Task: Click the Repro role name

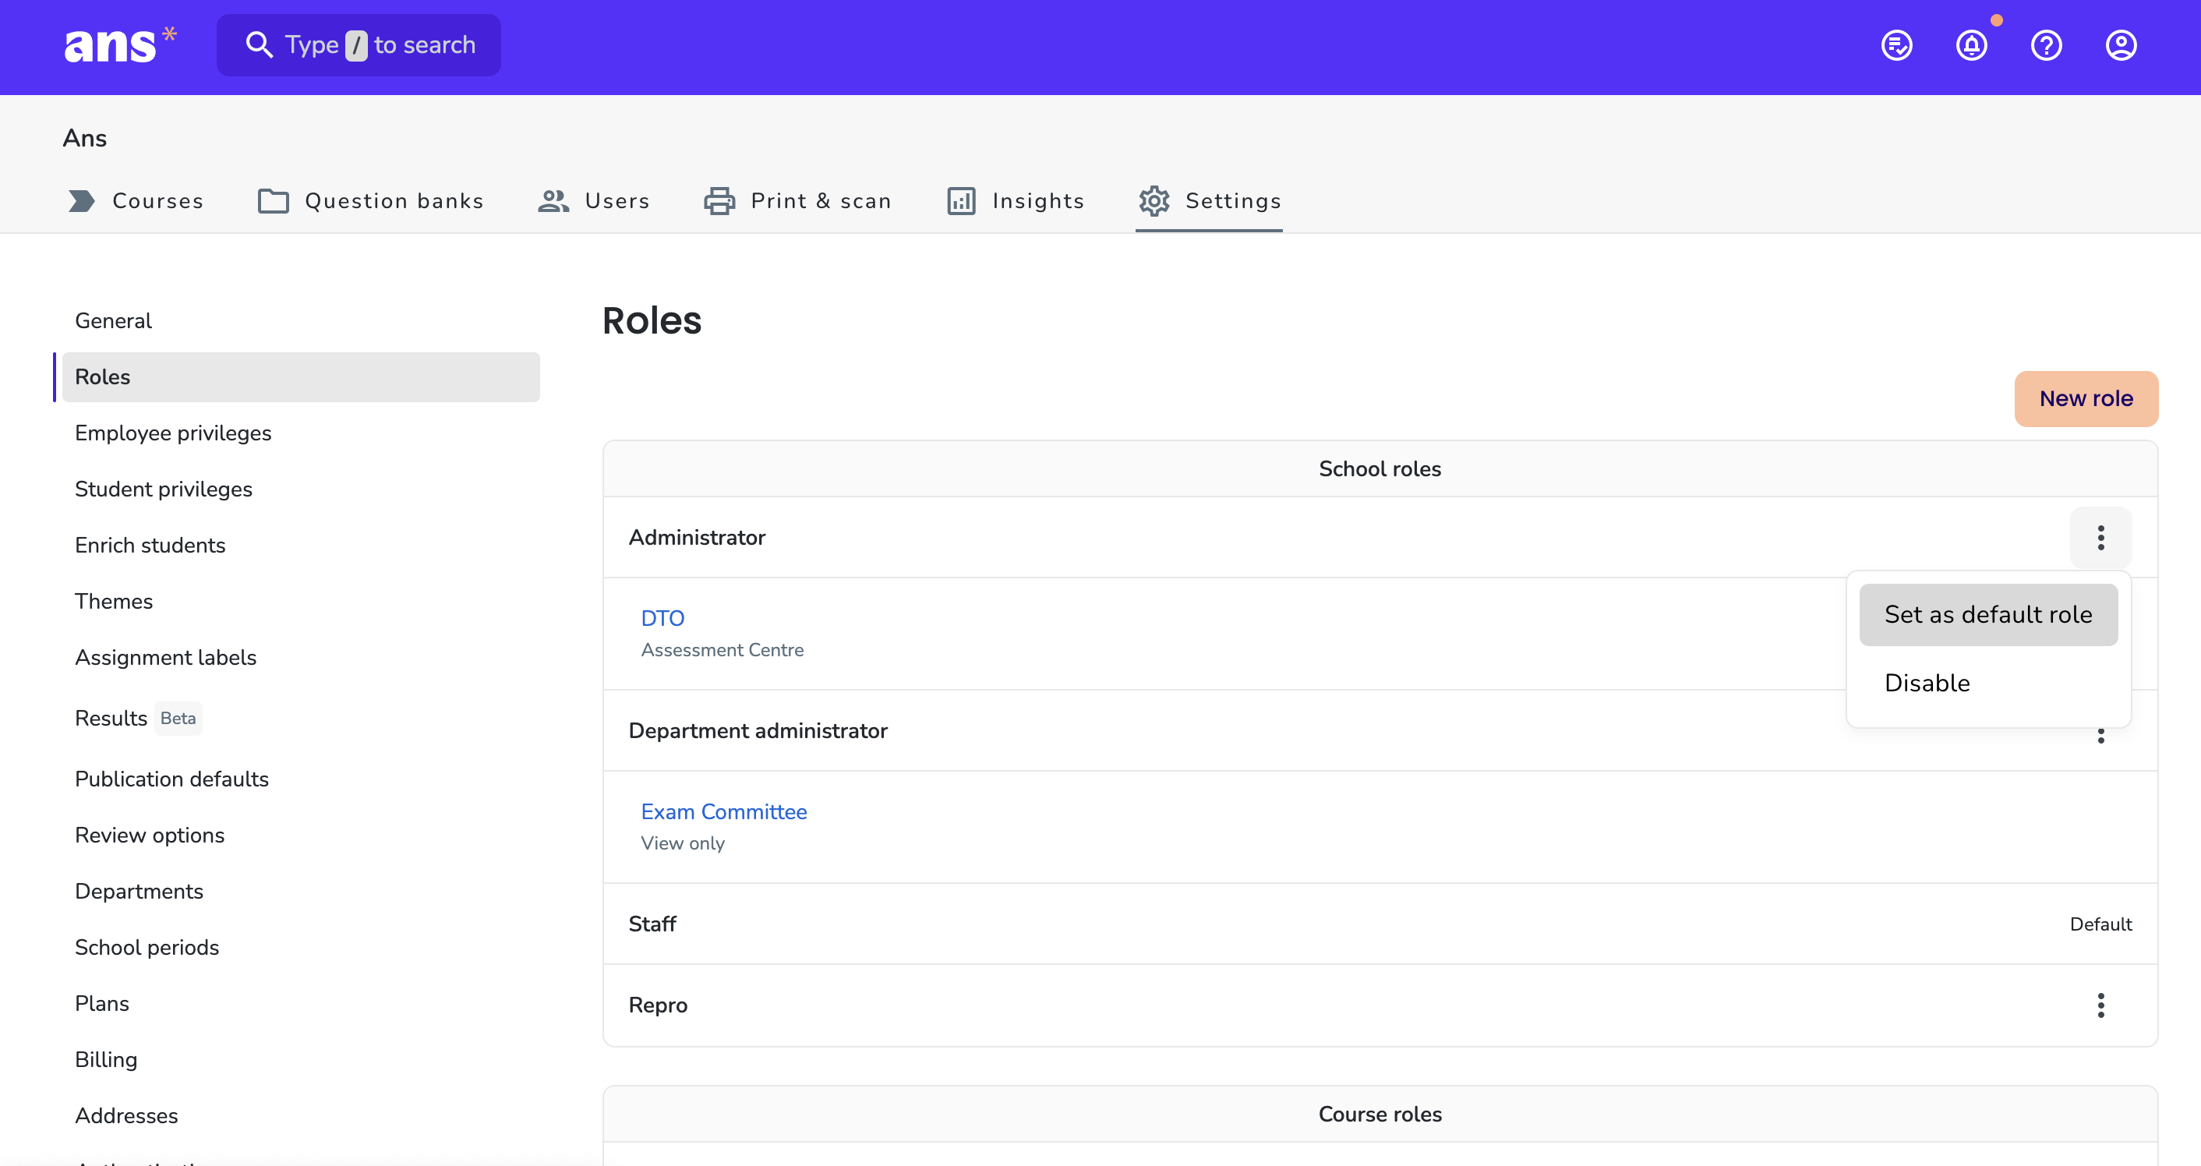Action: [x=658, y=1005]
